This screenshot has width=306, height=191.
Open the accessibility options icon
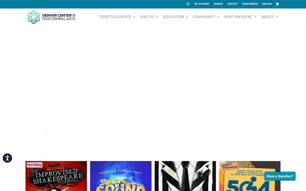click(x=7, y=158)
